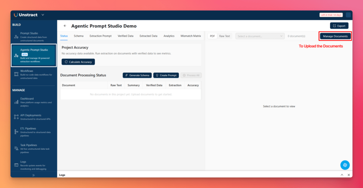Screen dimensions: 363x188
Task: Click the back arrow beside project title
Action: tap(65, 26)
